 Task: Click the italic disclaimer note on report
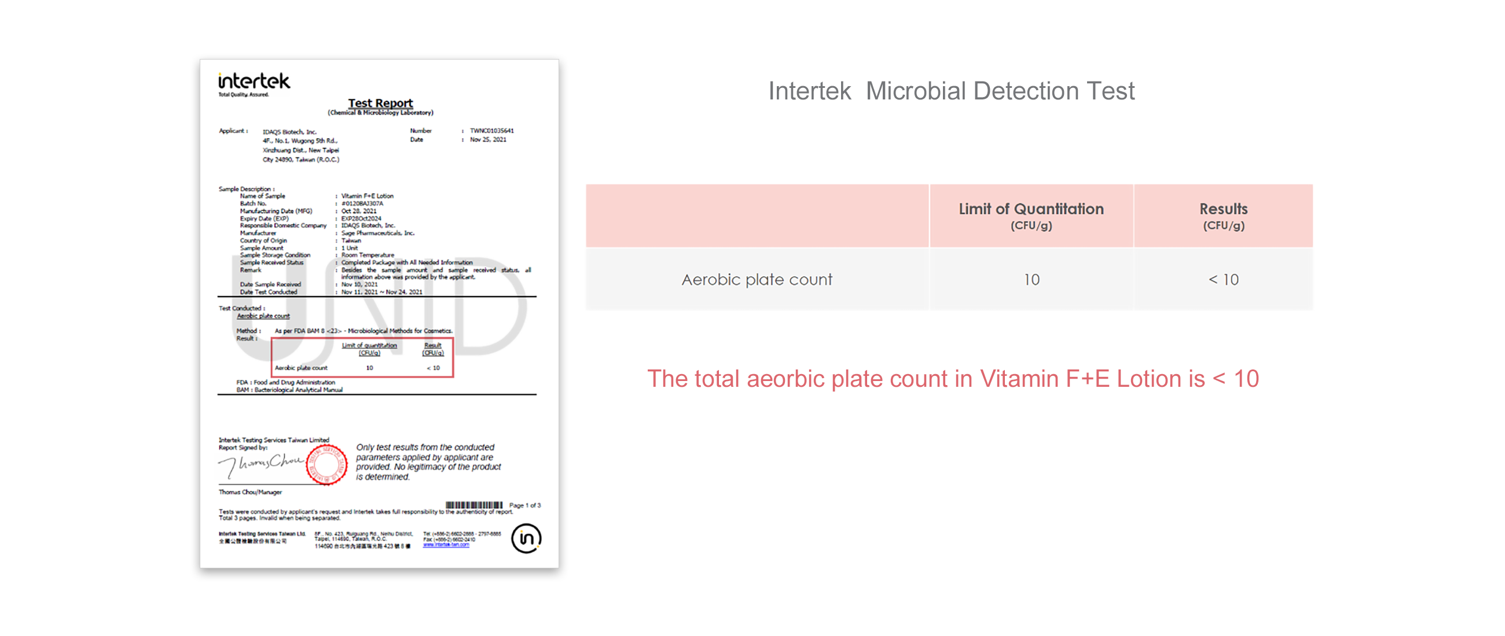(x=428, y=461)
